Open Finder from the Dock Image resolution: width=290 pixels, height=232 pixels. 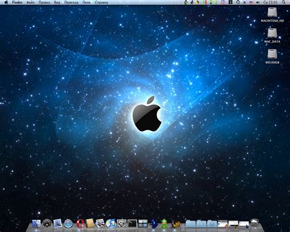pyautogui.click(x=36, y=224)
